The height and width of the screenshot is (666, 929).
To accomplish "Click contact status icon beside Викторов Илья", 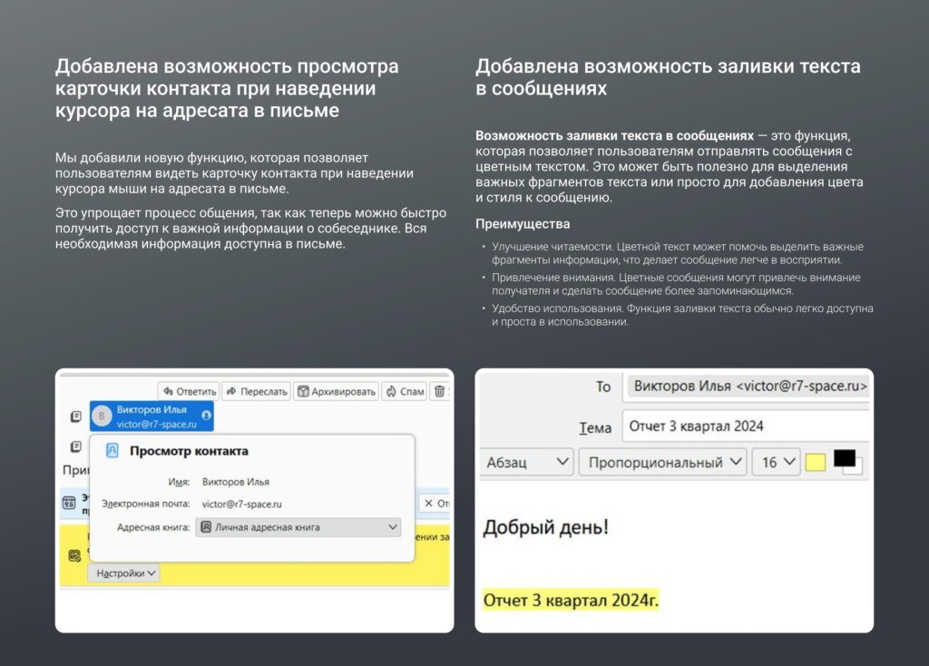I will coord(206,416).
